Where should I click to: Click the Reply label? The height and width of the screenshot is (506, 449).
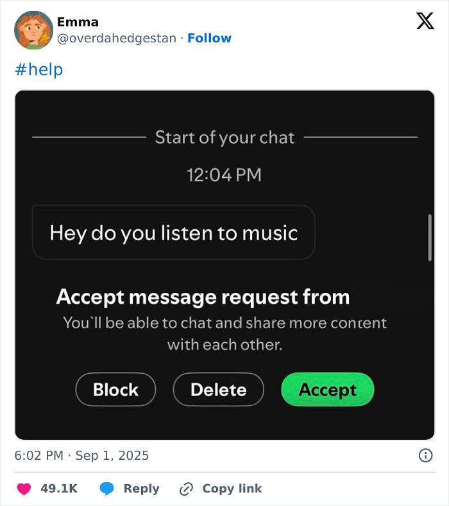(142, 489)
